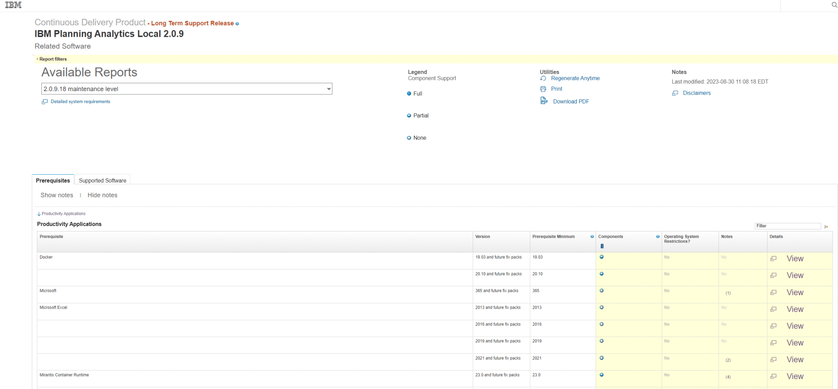Select the None support radio button

[x=409, y=137]
